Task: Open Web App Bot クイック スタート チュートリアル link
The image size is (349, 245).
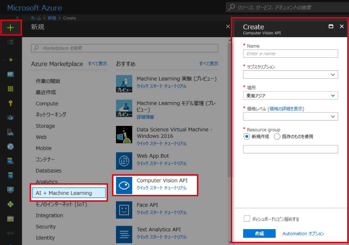Action: tap(162, 163)
